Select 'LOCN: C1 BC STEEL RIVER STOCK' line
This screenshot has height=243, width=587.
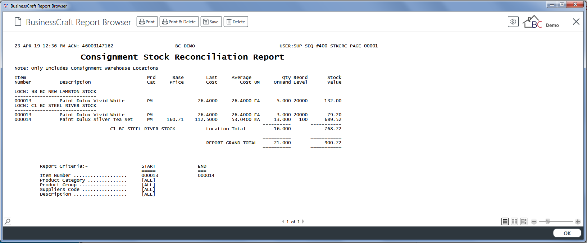[x=55, y=106]
